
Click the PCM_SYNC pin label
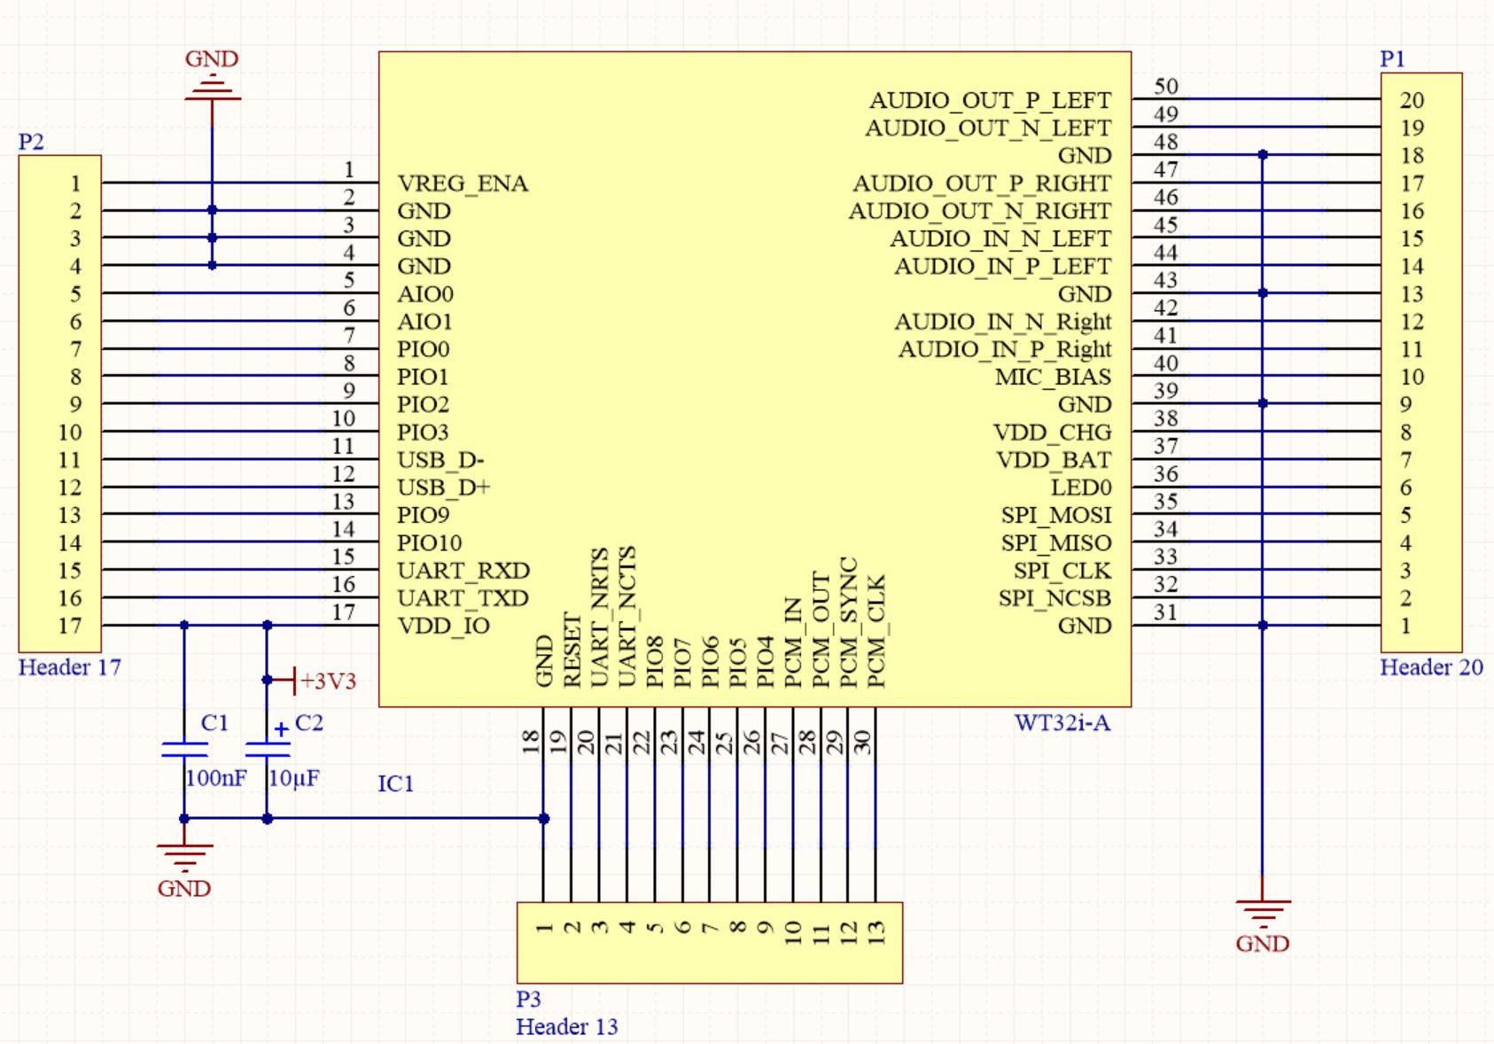[848, 622]
